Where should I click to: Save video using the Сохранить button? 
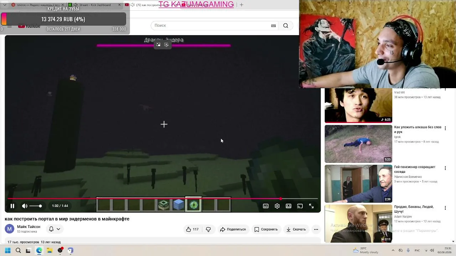(x=266, y=229)
